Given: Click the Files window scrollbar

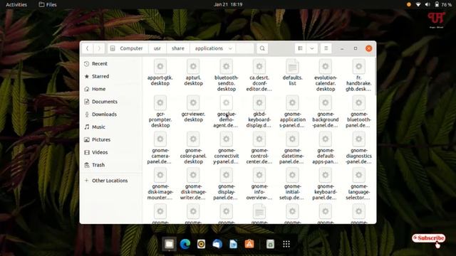Looking at the screenshot, I should [x=375, y=76].
